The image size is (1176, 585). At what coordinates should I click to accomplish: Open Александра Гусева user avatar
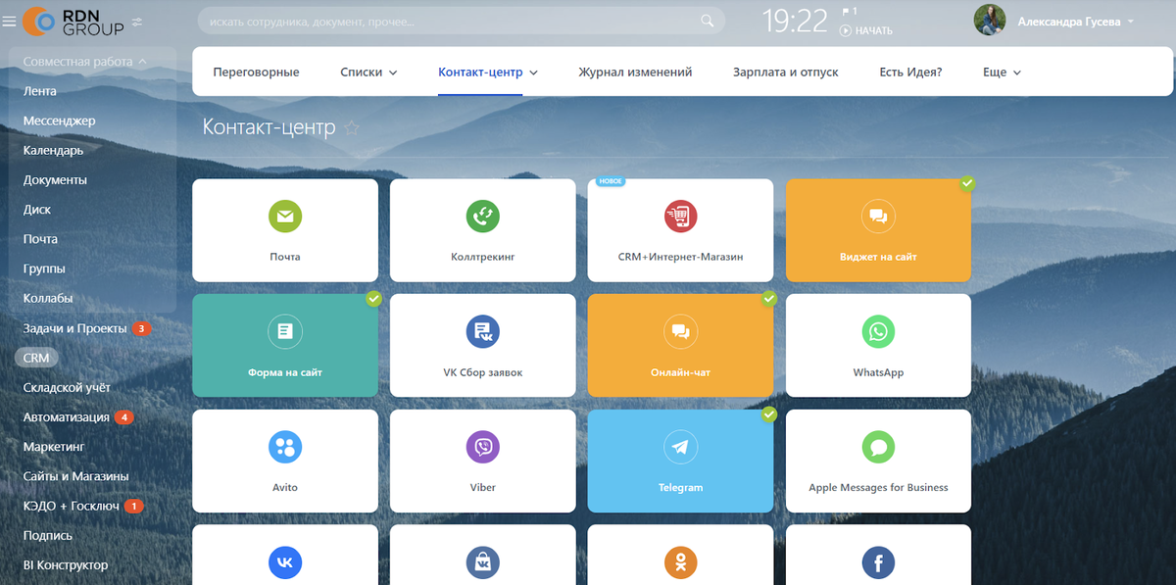click(990, 21)
